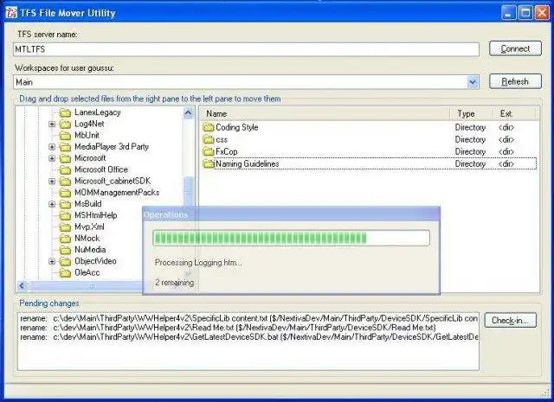Click the Operations dialog title bar
The image size is (554, 402).
tap(292, 214)
